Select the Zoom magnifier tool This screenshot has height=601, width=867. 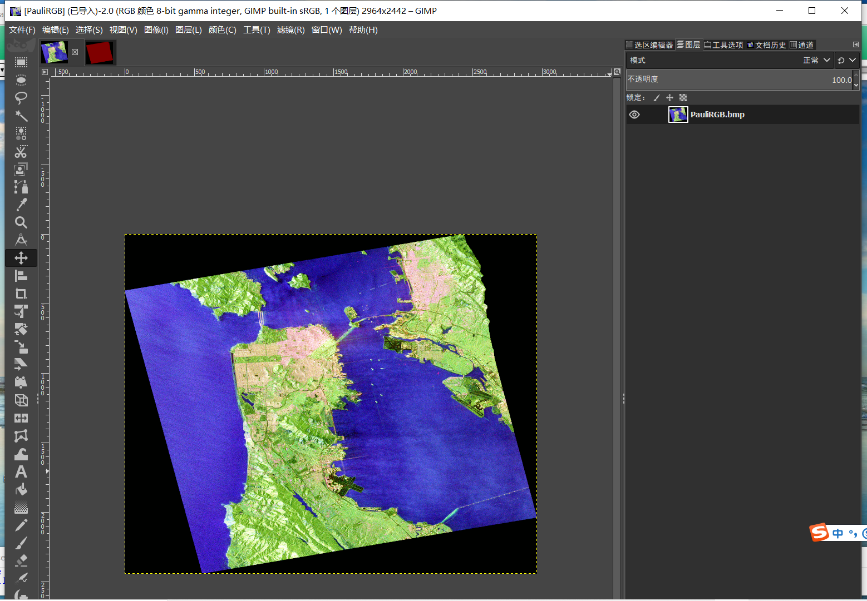click(x=21, y=222)
